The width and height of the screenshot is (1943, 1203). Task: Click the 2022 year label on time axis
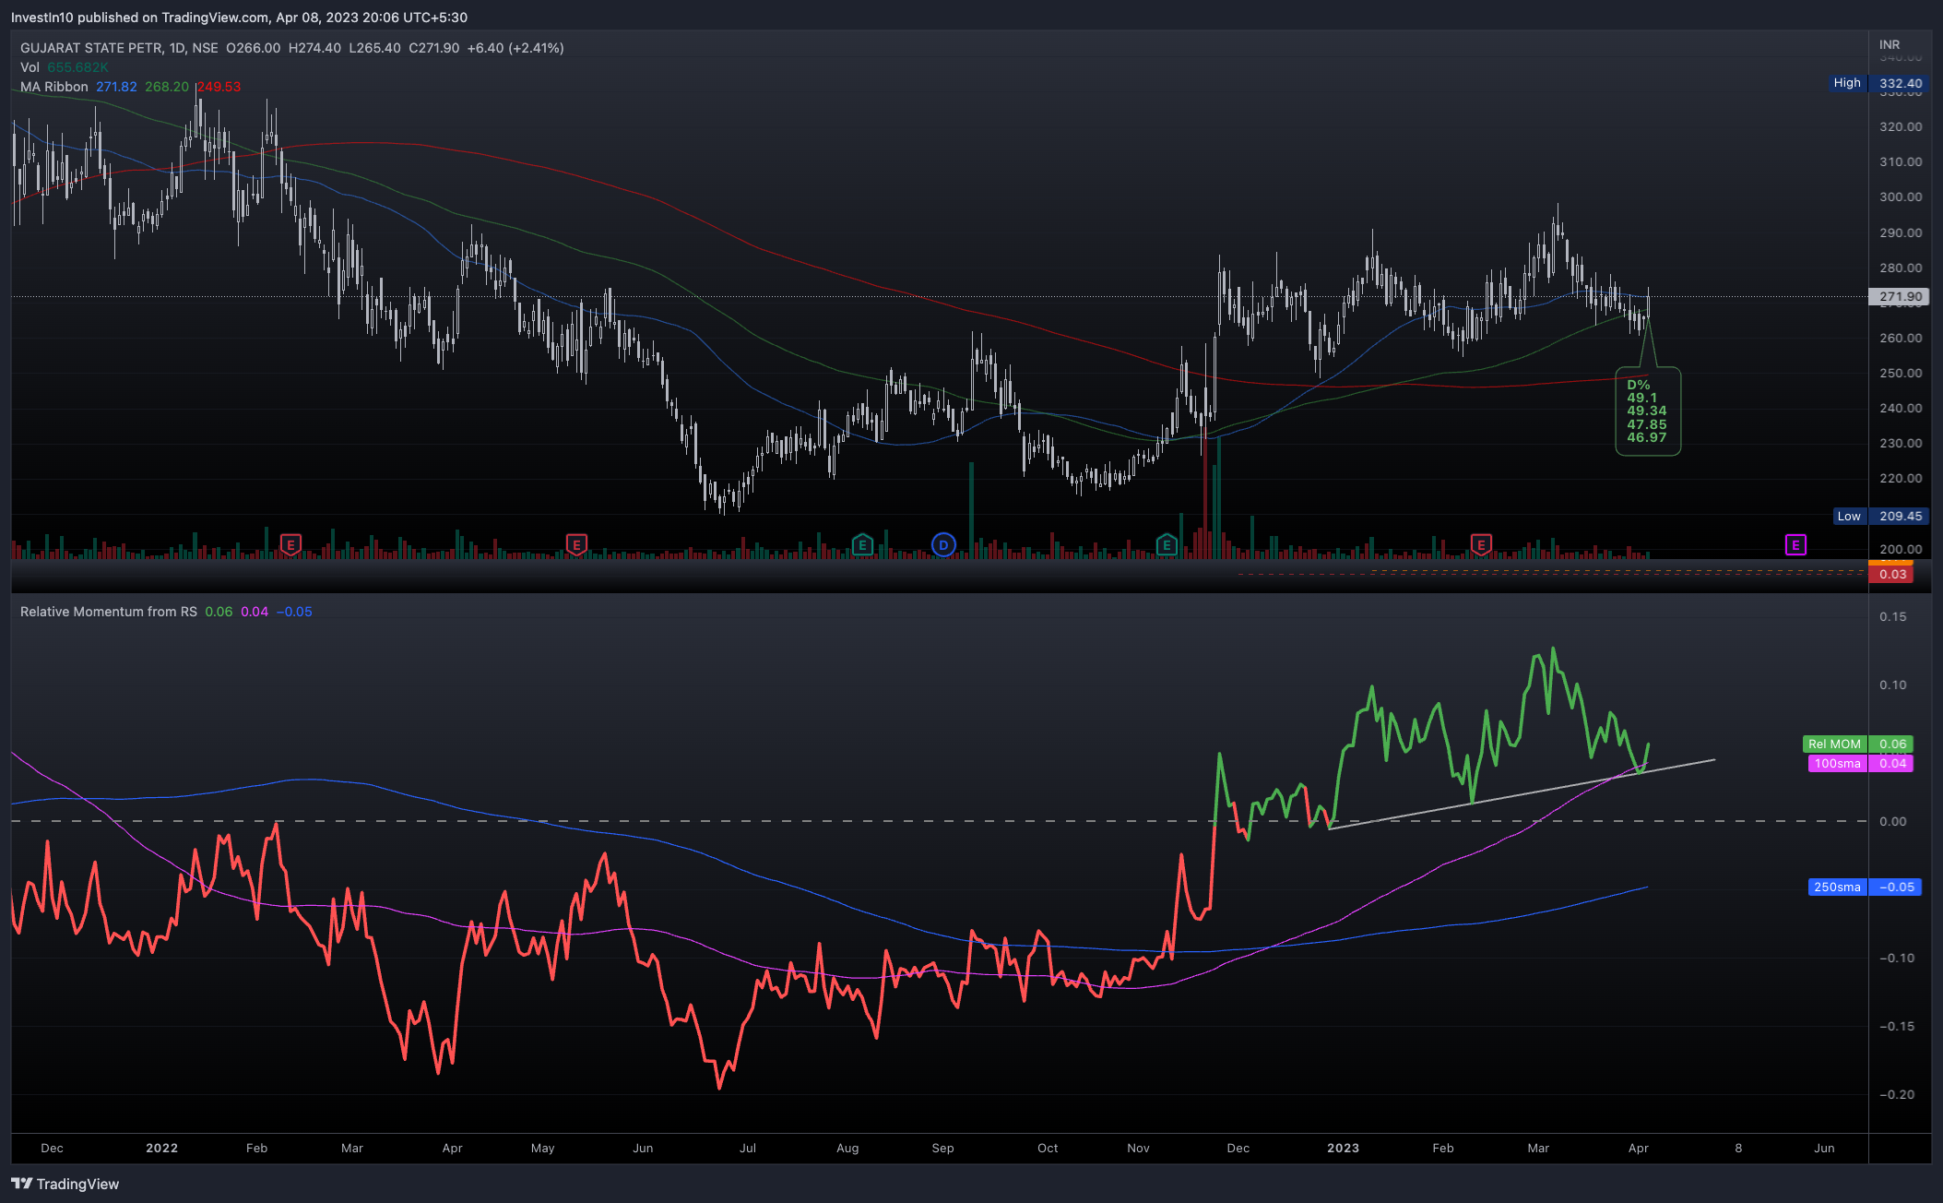click(162, 1148)
